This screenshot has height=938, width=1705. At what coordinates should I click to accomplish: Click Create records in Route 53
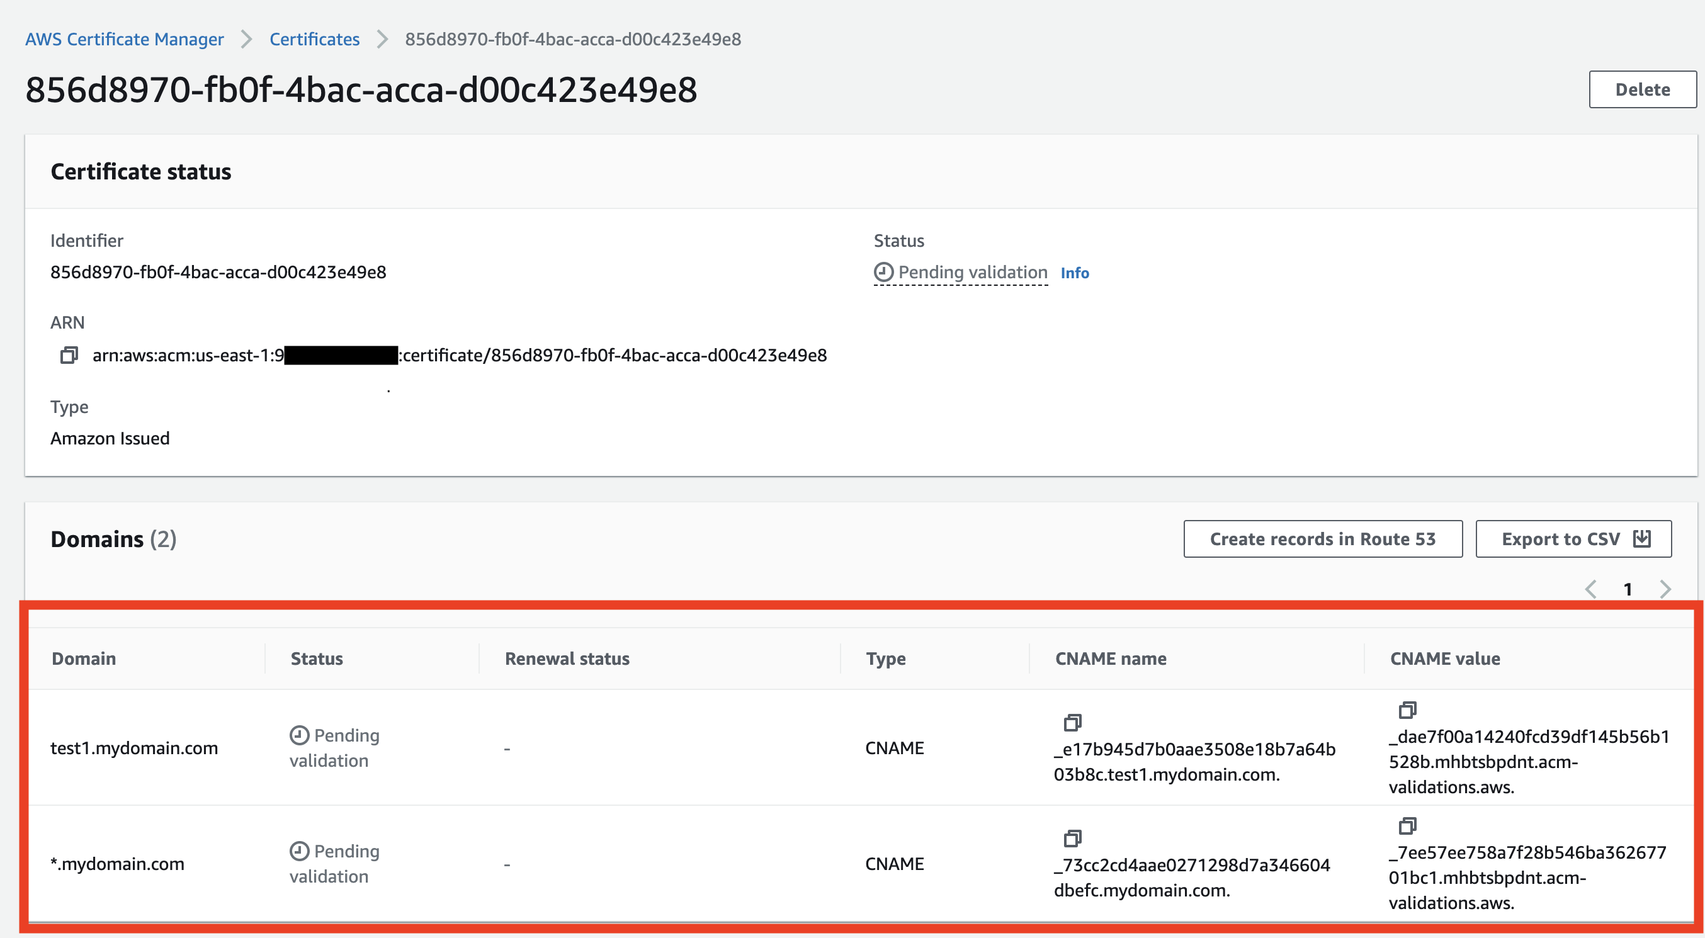[1322, 539]
